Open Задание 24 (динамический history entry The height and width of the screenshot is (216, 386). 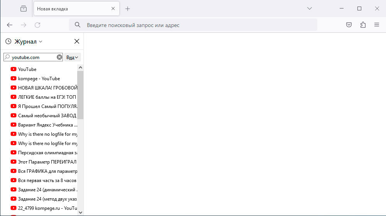click(x=44, y=190)
